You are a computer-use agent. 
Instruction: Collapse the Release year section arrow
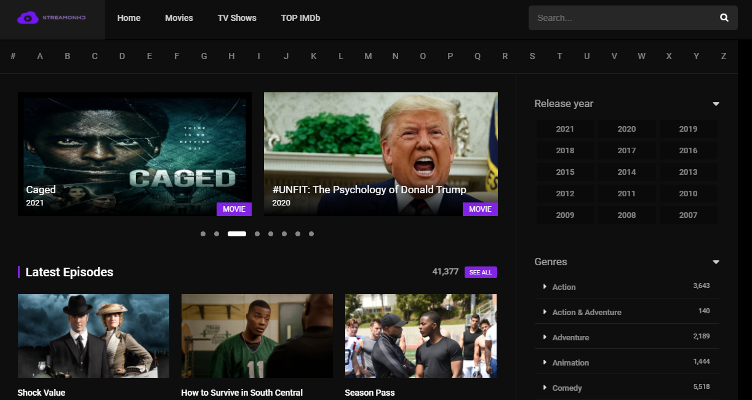click(x=716, y=104)
